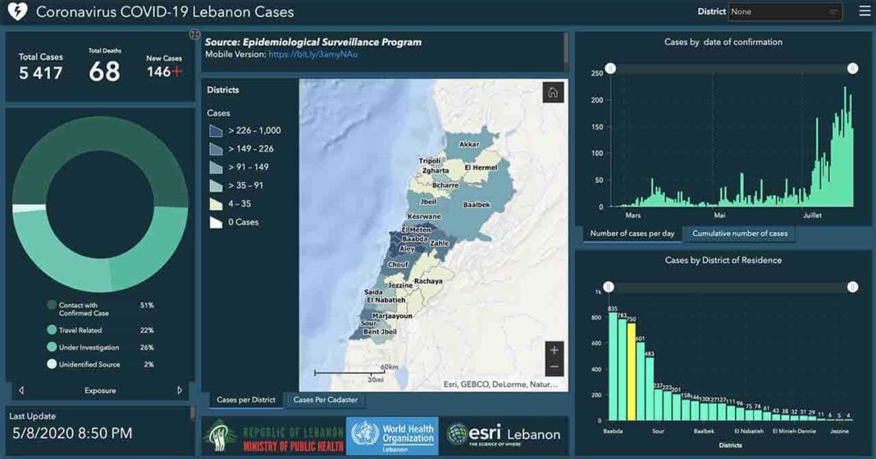Show Cumulative number of cases tab

[739, 234]
